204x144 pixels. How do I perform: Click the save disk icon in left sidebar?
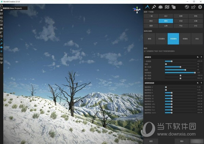pos(1,14)
